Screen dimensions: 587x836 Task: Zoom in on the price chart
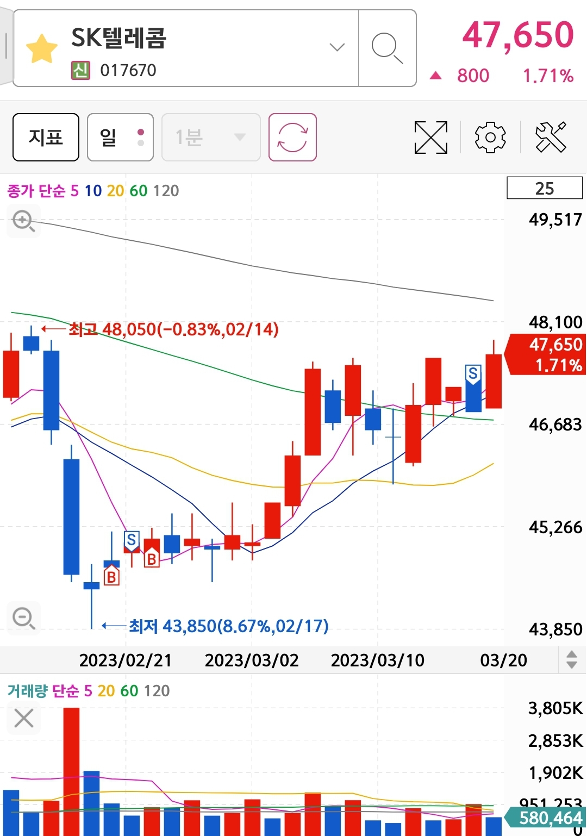[x=23, y=221]
